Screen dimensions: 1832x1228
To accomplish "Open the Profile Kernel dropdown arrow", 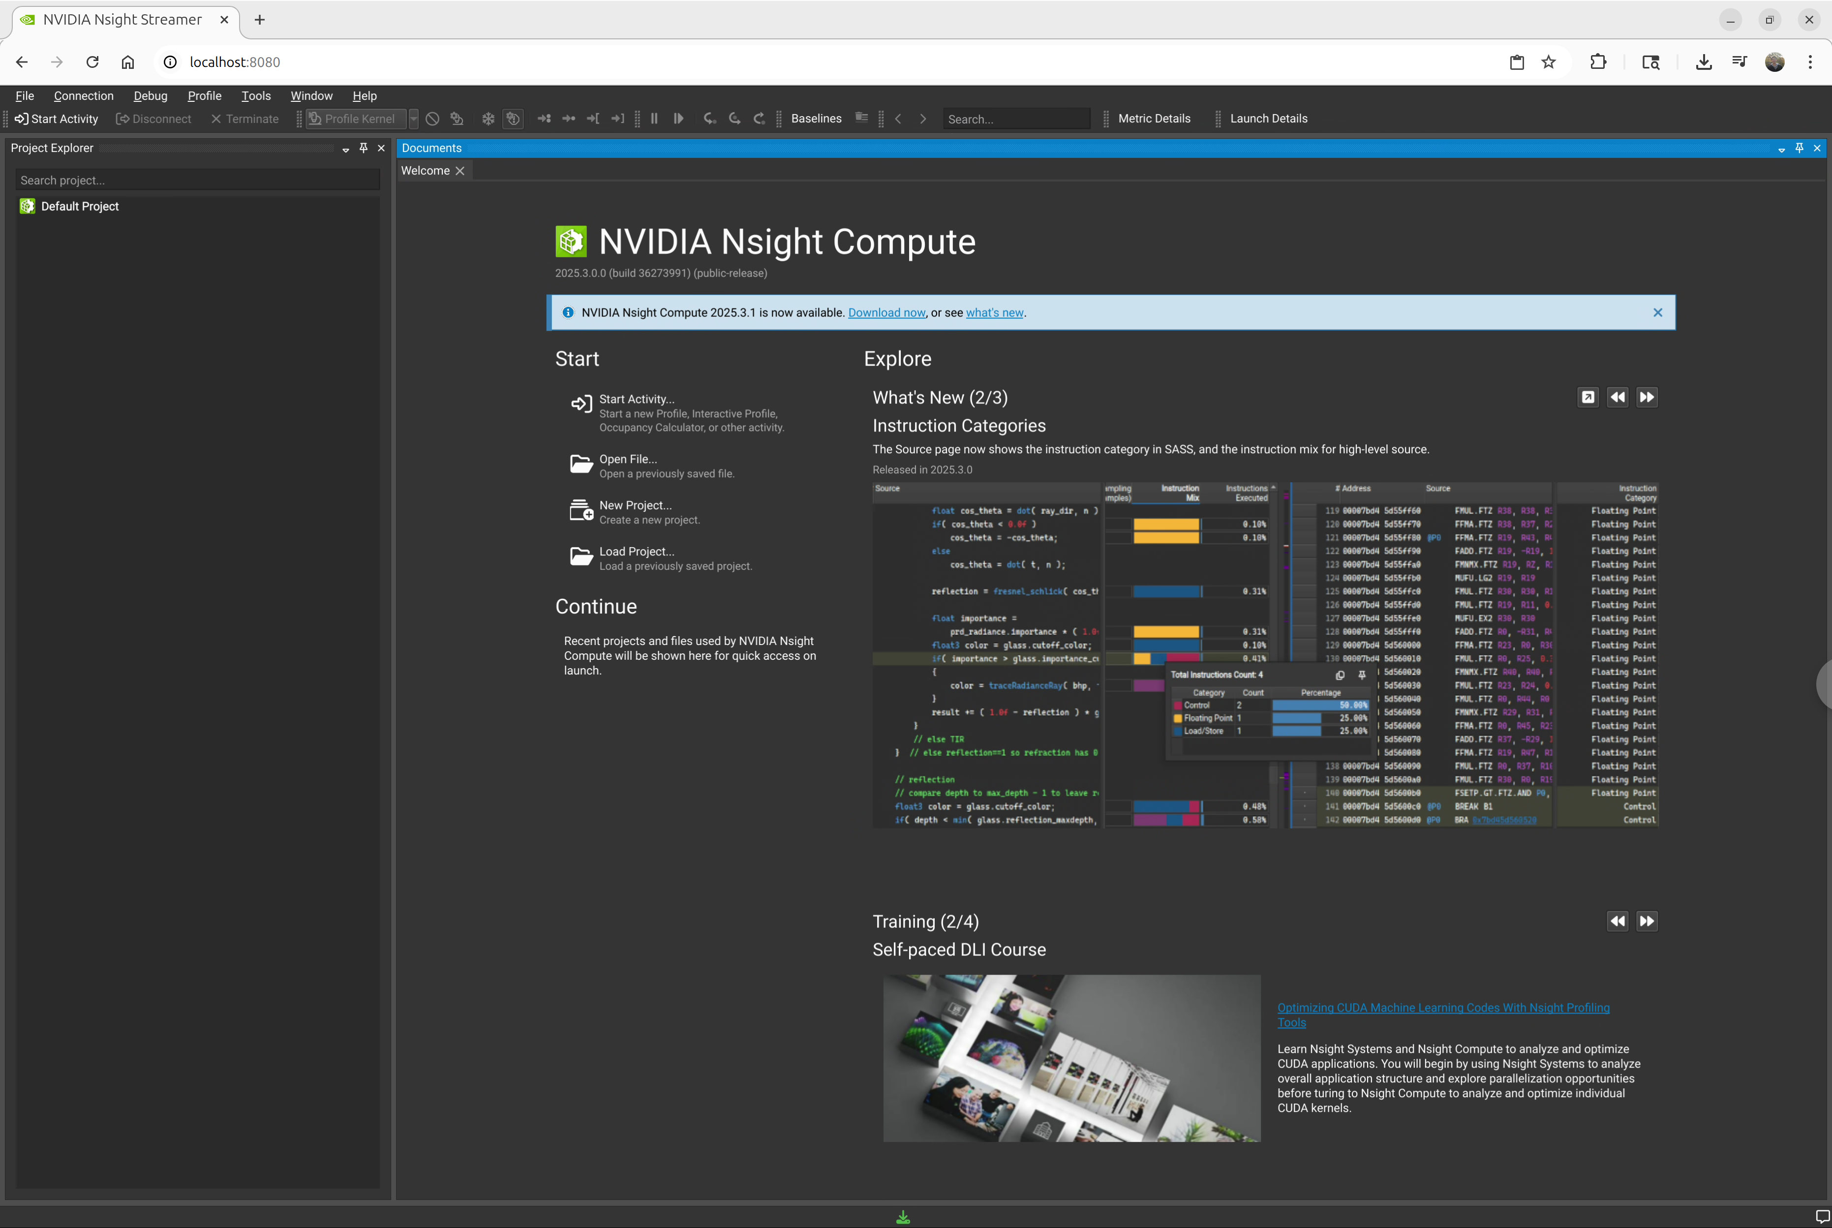I will [414, 118].
